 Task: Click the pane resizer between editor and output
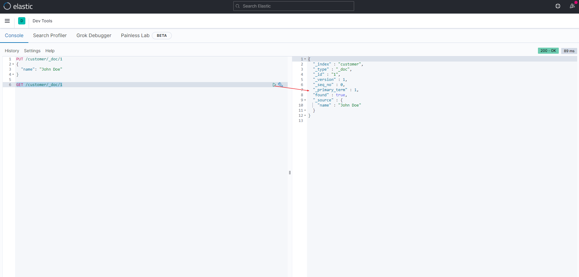click(290, 173)
